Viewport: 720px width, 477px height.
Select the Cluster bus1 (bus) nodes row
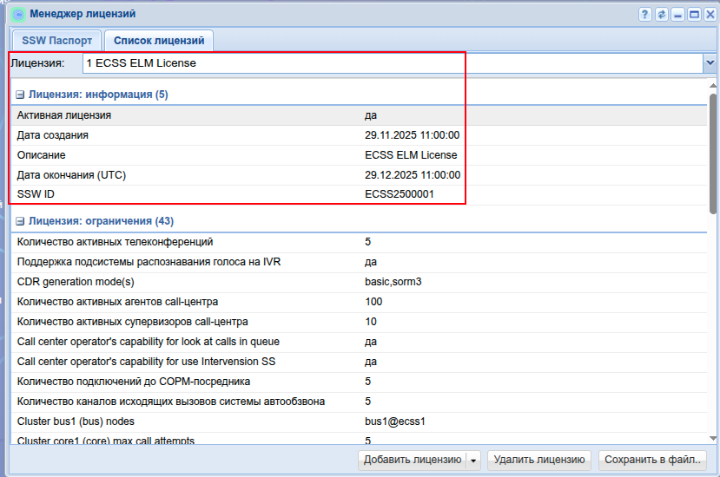pos(359,422)
